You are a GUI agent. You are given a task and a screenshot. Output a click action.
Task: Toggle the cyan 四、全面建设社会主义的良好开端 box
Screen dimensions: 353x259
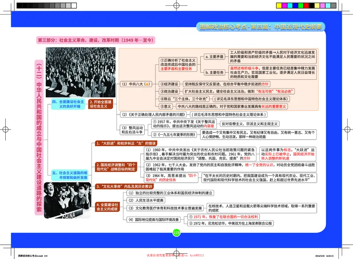click(x=69, y=104)
